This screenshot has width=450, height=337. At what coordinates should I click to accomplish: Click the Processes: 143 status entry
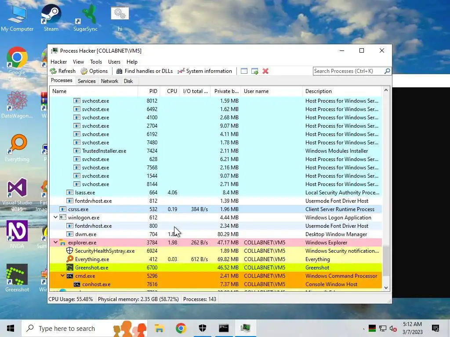tap(200, 299)
